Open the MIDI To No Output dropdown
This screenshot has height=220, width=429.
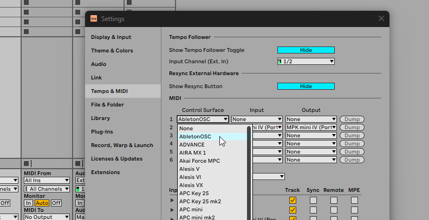click(x=47, y=217)
